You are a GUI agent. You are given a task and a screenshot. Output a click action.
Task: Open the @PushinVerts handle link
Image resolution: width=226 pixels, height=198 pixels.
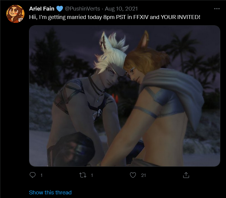pos(82,9)
